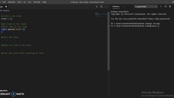Click the unsaved dot on stack.py tab
The image size is (174, 98).
tap(6, 7)
